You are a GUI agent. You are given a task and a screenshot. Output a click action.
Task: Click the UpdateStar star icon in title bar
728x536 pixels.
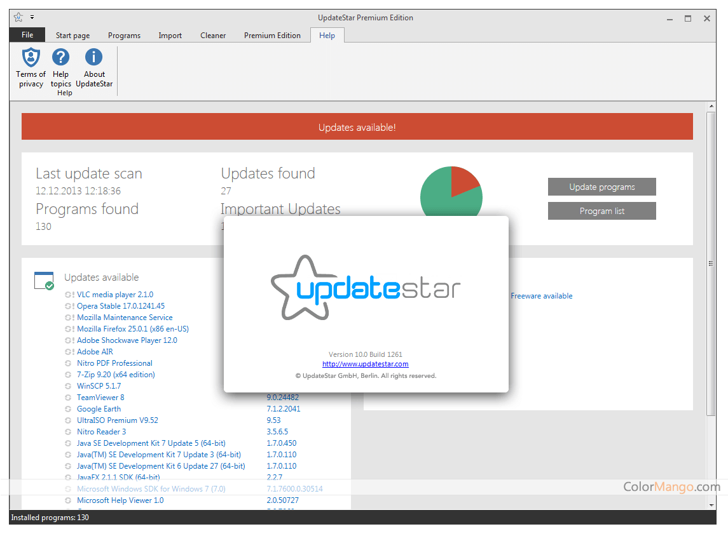coord(18,17)
